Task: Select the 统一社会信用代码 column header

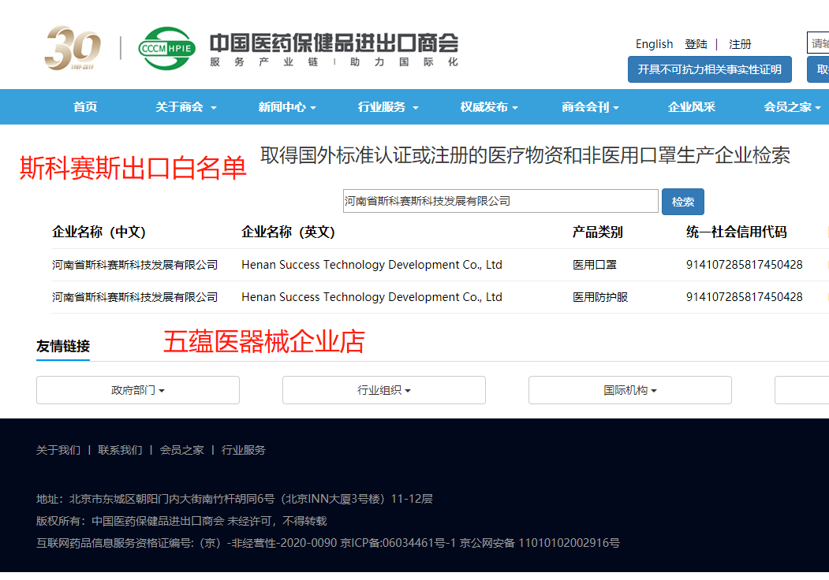Action: 737,232
